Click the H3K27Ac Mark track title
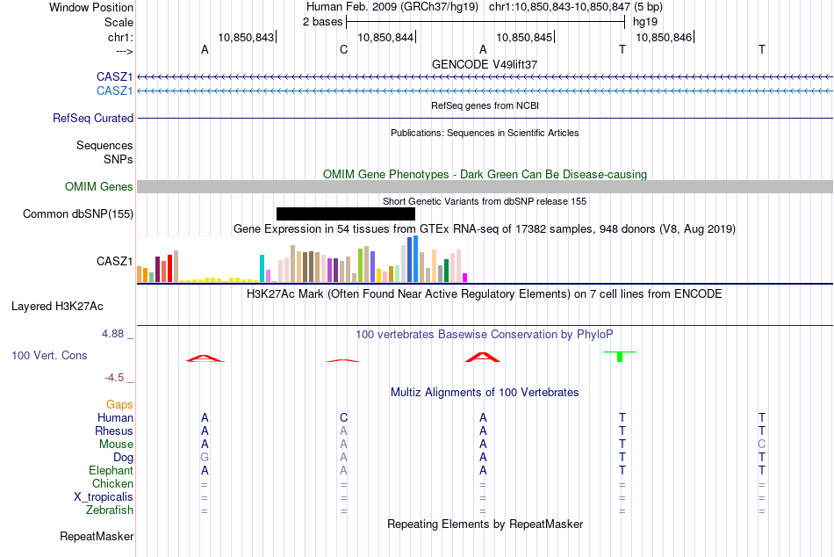The width and height of the screenshot is (834, 557). point(485,294)
